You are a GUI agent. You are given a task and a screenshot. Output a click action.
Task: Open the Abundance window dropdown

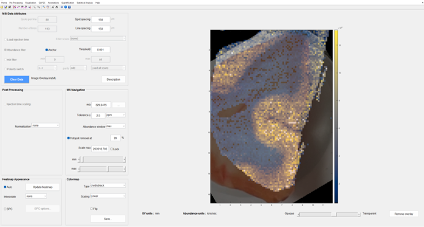click(x=116, y=126)
